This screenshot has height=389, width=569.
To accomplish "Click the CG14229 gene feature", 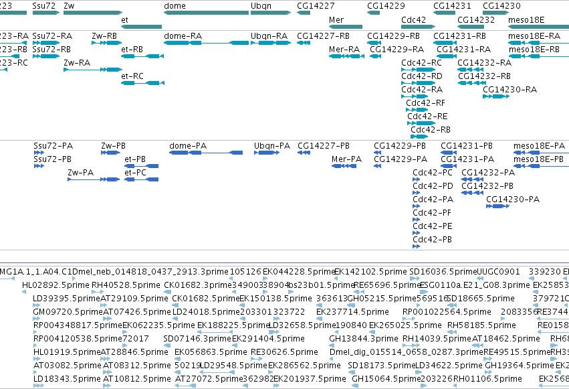I will [x=373, y=13].
